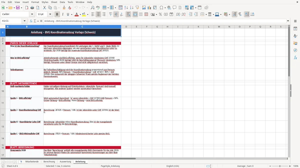Screen dimensions: 300x168
Task: Click the Save document icon
Action: tap(18, 8)
